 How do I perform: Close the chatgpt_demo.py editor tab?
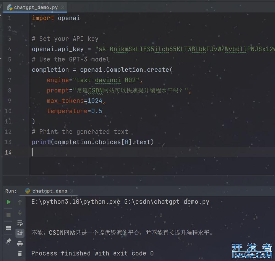click(x=63, y=7)
